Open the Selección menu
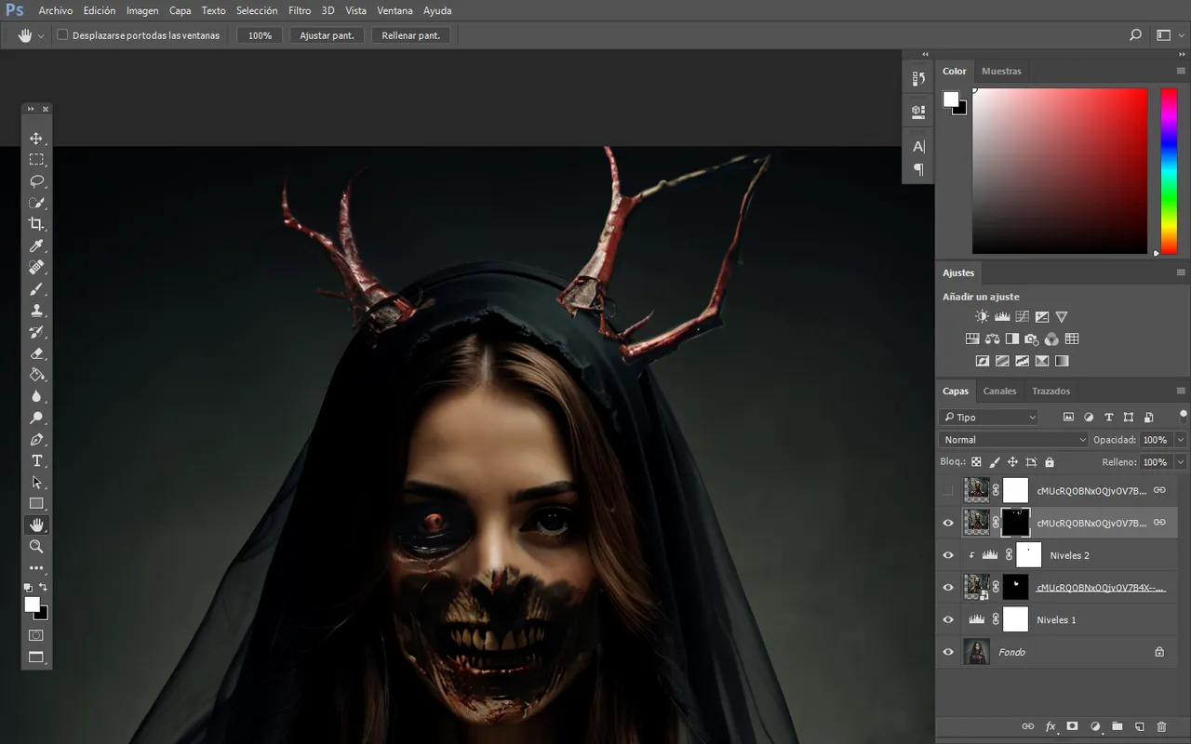 [257, 11]
